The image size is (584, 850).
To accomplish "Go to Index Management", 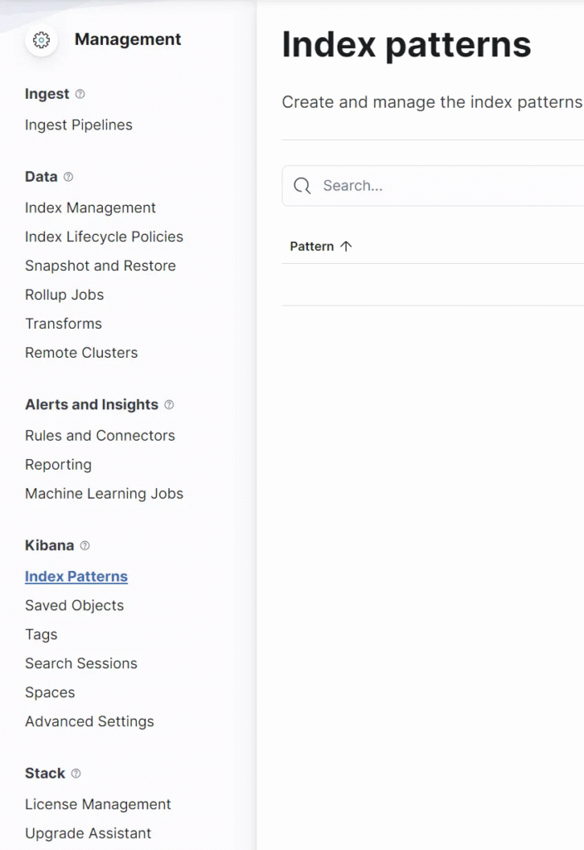I will pyautogui.click(x=90, y=208).
